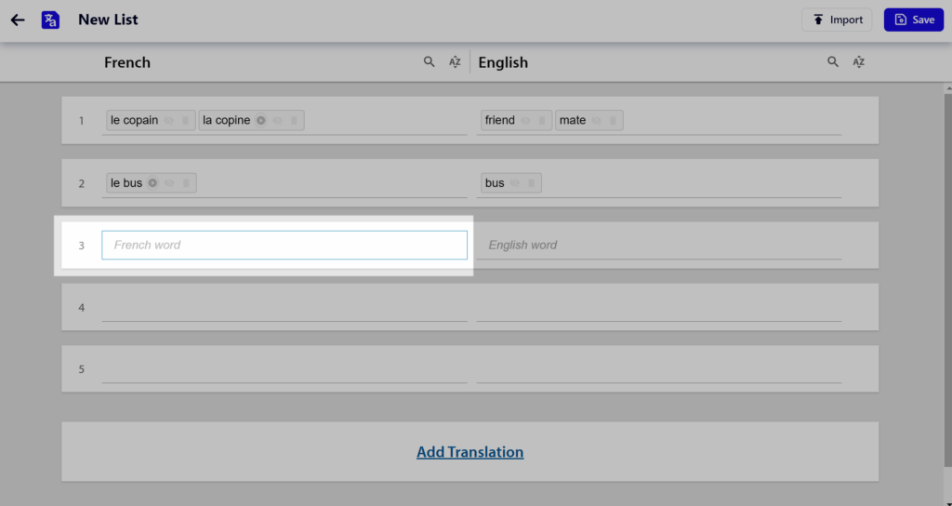Image resolution: width=952 pixels, height=506 pixels.
Task: Play audio for 'la copine'
Action: (x=261, y=120)
